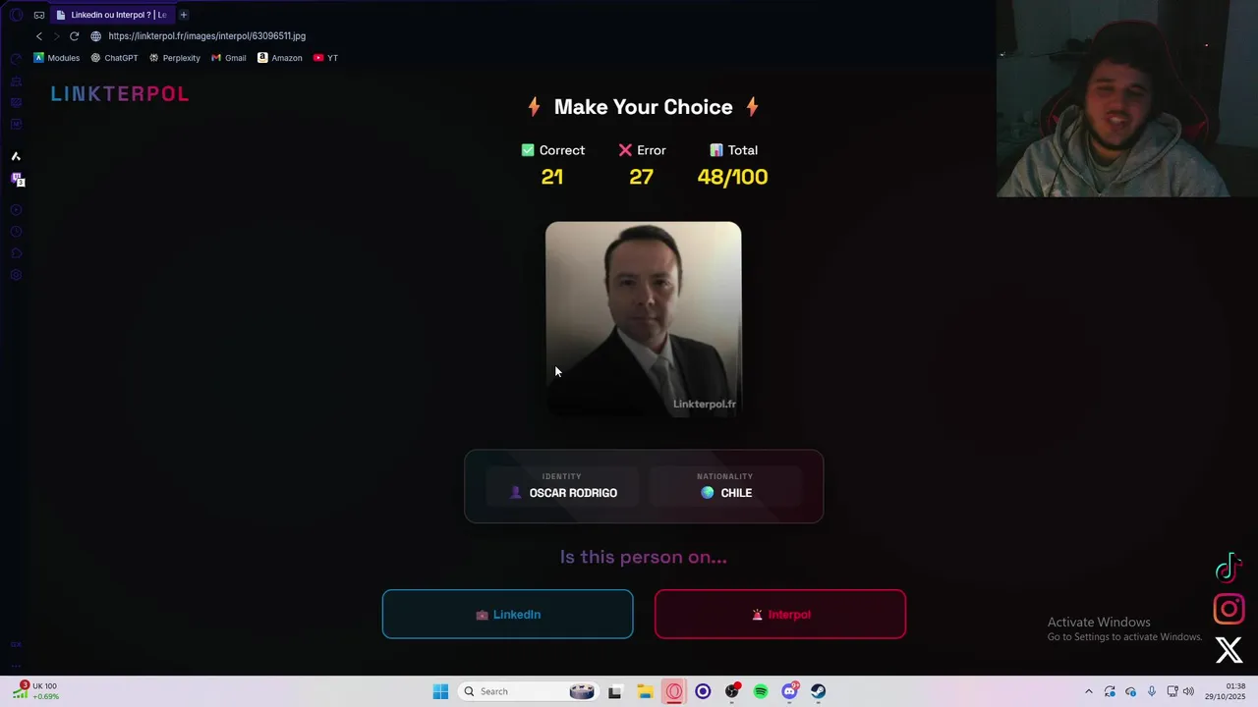Open the Amazon bookmark
This screenshot has width=1258, height=707.
click(280, 58)
